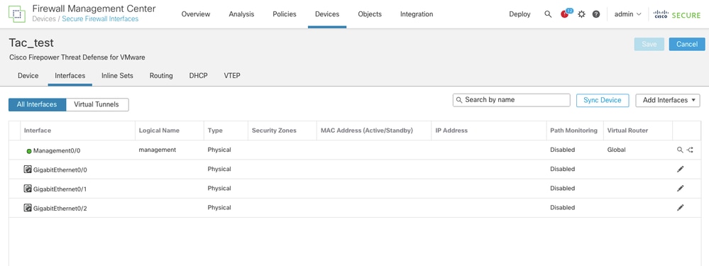Open the Analysis menu
Image resolution: width=709 pixels, height=266 pixels.
click(x=241, y=14)
